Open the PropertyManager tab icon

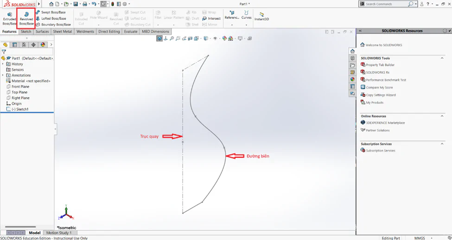14,44
